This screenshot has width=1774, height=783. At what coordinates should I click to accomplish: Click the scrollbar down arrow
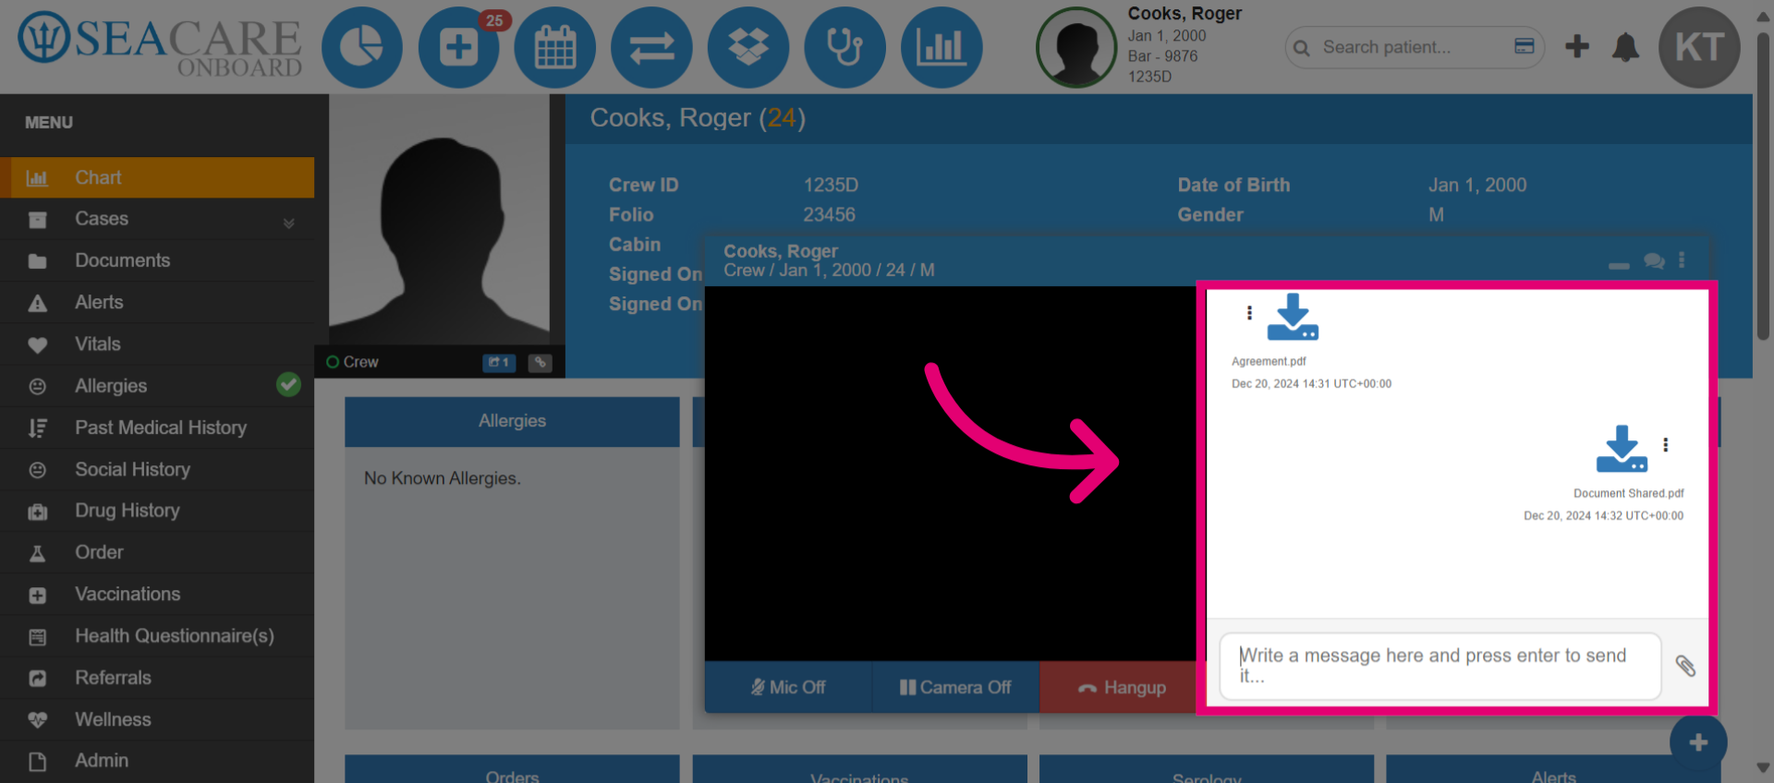(1763, 768)
